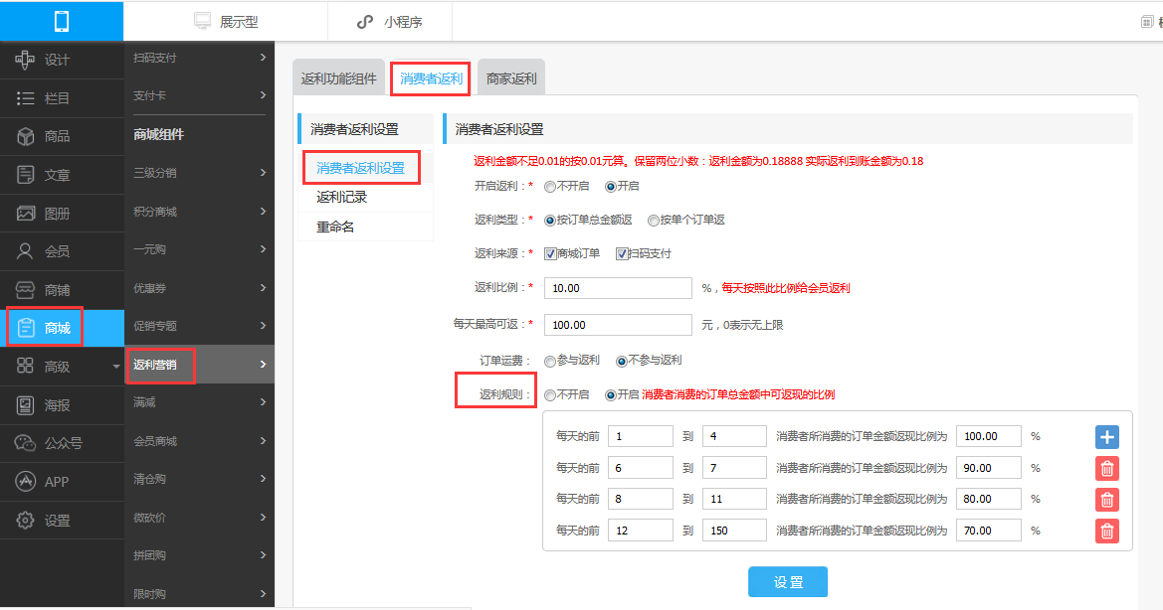Click the 栏目 list icon in sidebar
This screenshot has height=610, width=1163.
[x=25, y=97]
